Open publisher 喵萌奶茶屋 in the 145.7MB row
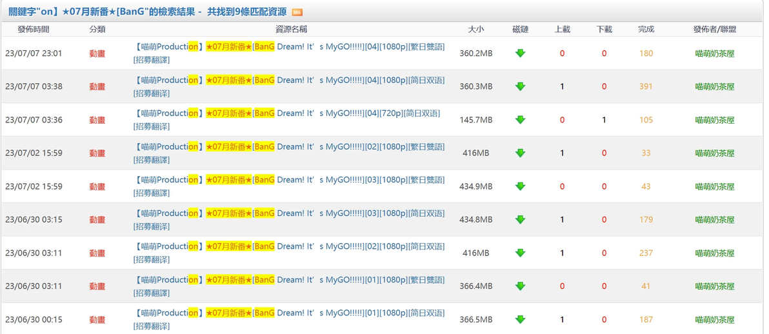Image resolution: width=769 pixels, height=334 pixels. [715, 120]
